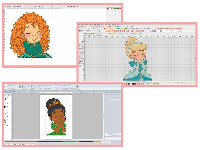Select the Formas heart shape tool
The height and width of the screenshot is (150, 200).
pos(22,86)
